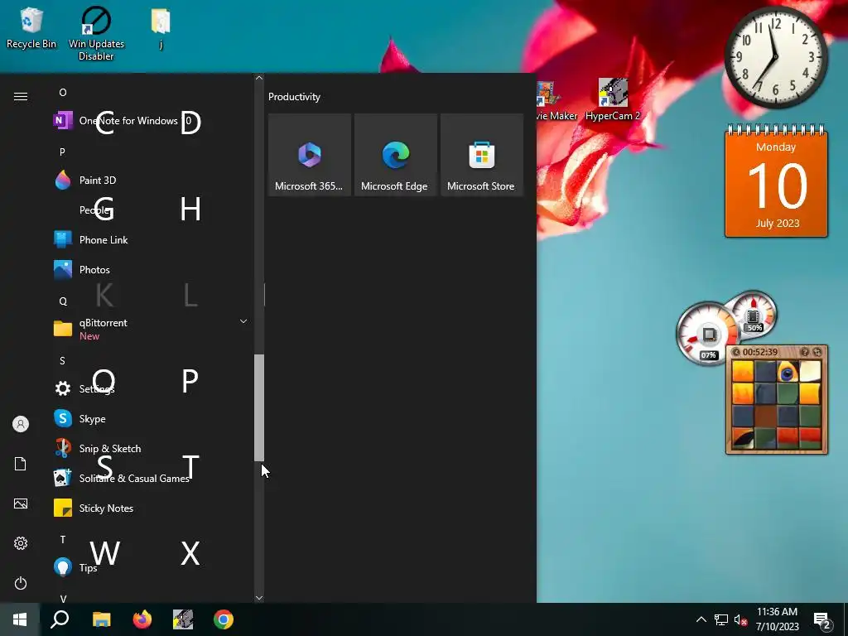Open the HyperCam icon on the taskbar
This screenshot has width=848, height=636.
(183, 619)
